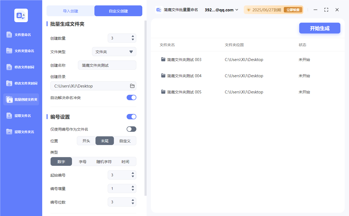
Task: Open the maximize/fullscreen control
Action: pos(326,10)
